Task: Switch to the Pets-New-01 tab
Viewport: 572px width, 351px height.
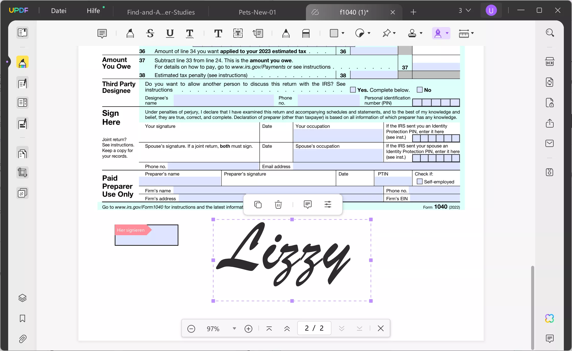Action: pyautogui.click(x=257, y=12)
